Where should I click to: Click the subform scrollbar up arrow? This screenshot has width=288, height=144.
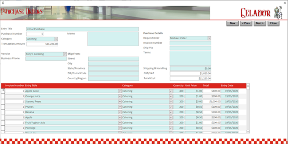pos(248,85)
